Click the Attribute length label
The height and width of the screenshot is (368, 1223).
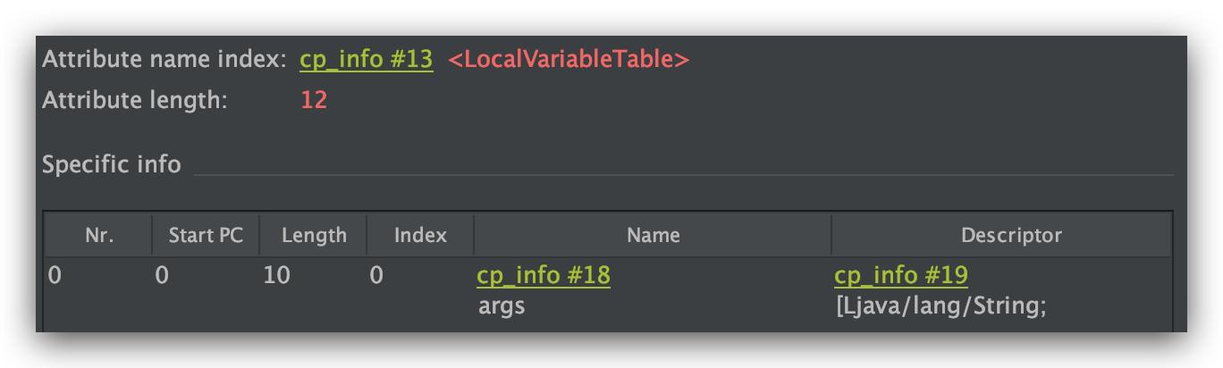tap(135, 100)
